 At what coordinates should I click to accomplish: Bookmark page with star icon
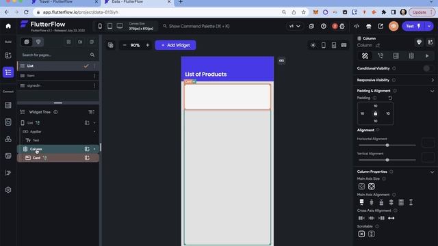coord(303,12)
